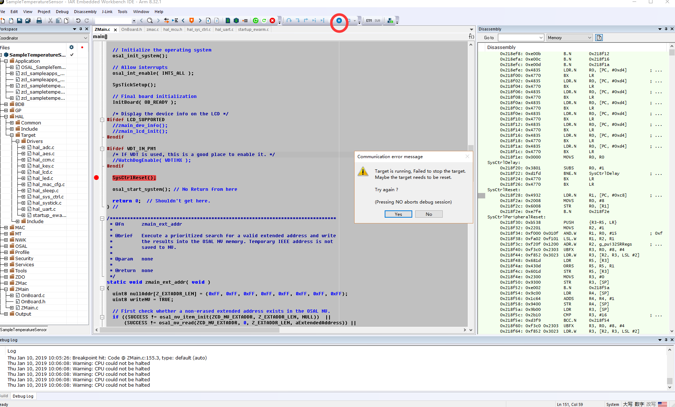Open the J-Link menu

click(x=107, y=12)
